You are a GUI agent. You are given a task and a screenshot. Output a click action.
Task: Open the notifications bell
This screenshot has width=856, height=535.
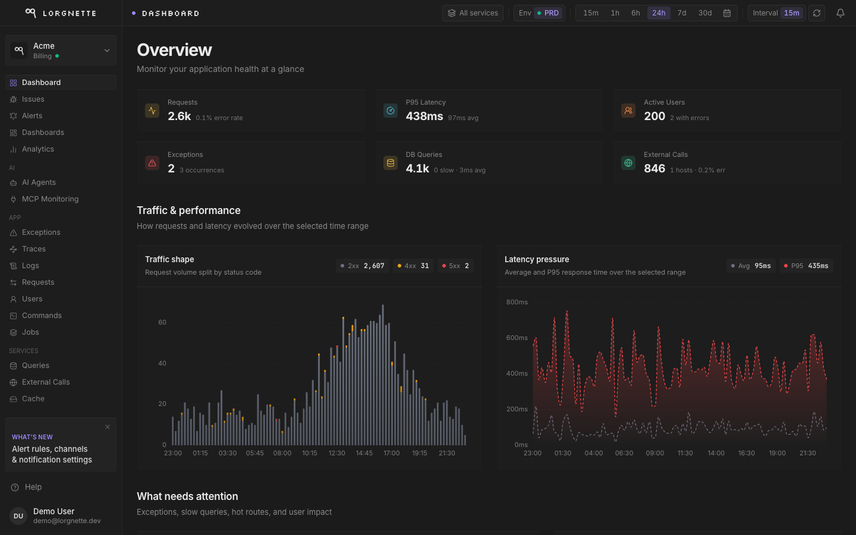pyautogui.click(x=841, y=13)
